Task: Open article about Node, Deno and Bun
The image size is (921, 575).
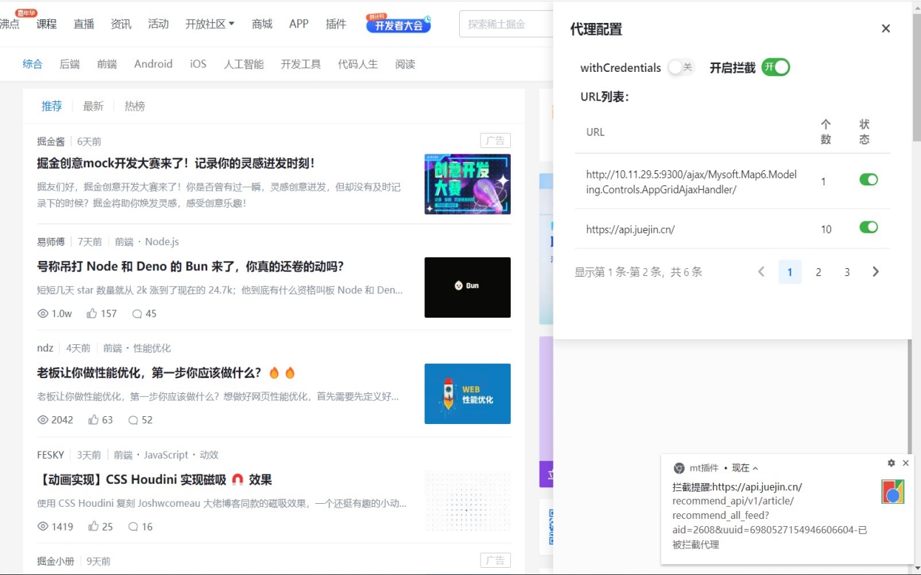Action: (191, 267)
